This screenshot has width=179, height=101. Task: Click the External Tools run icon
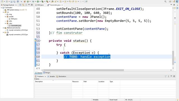click(47, 1)
